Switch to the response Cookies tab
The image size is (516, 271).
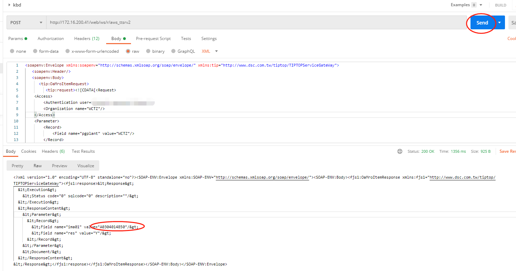29,151
